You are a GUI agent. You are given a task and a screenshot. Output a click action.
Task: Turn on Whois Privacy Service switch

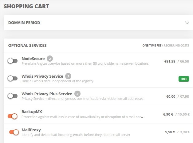click(x=13, y=79)
